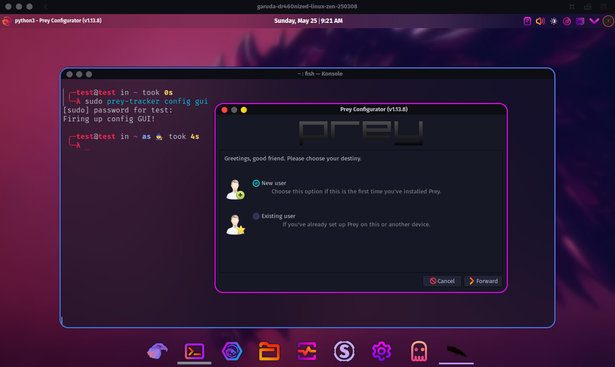Screen dimensions: 615x367
Task: Click the 'Firing up config GUI!' line in Konsole
Action: point(109,119)
